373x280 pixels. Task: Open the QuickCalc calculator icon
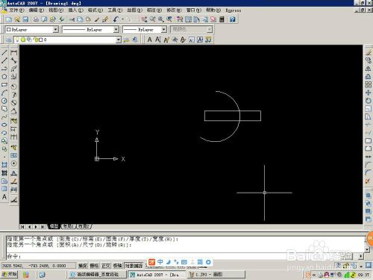[222, 19]
